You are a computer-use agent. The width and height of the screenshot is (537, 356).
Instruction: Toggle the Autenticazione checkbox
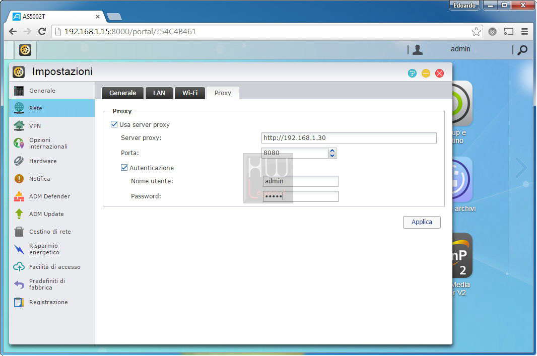(124, 167)
